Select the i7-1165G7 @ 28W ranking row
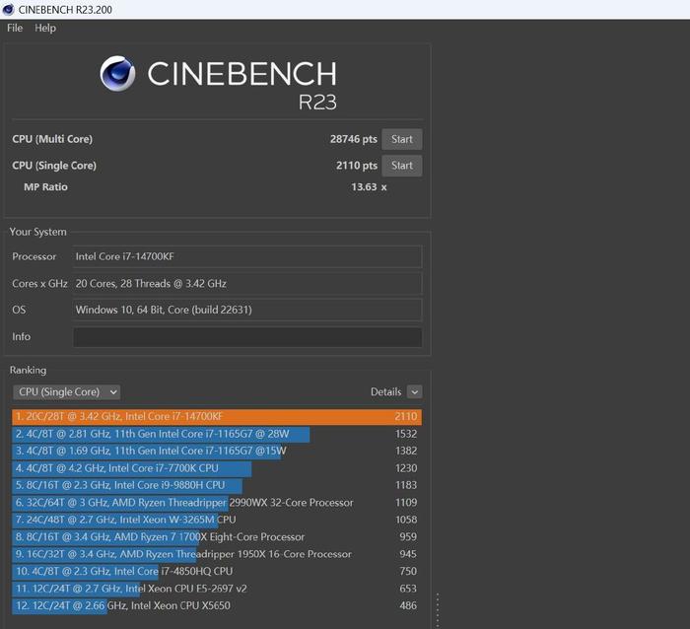This screenshot has height=629, width=690. pos(217,434)
